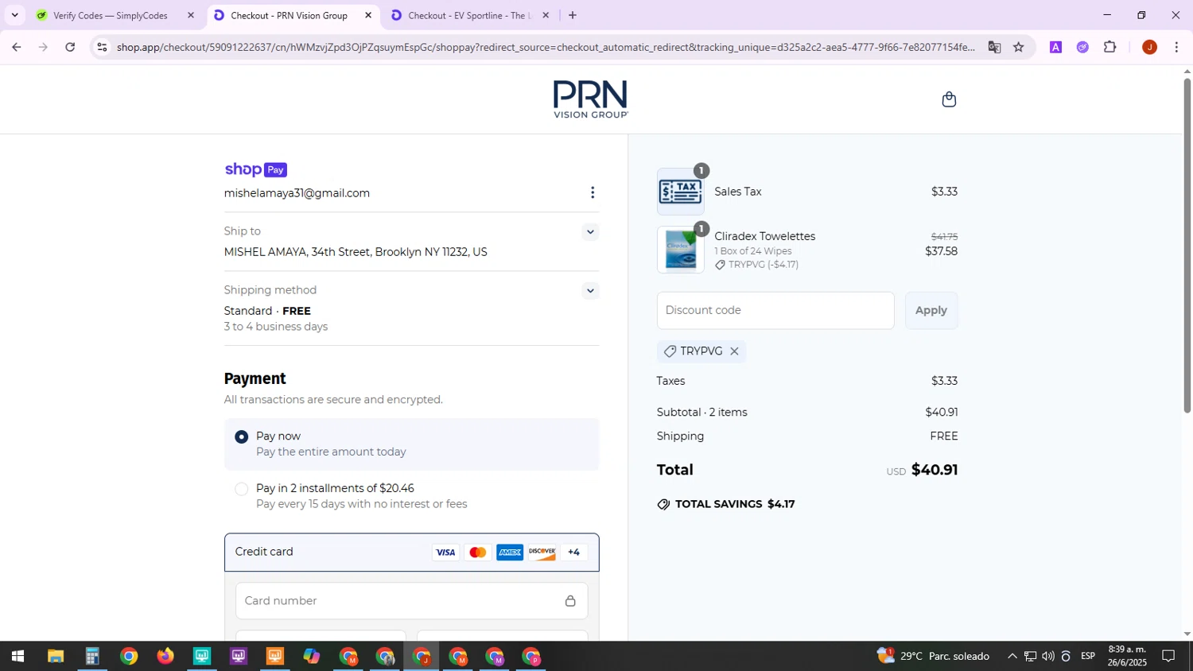1193x671 pixels.
Task: Close the PRN Vision Group checkout tab
Action: point(368,15)
